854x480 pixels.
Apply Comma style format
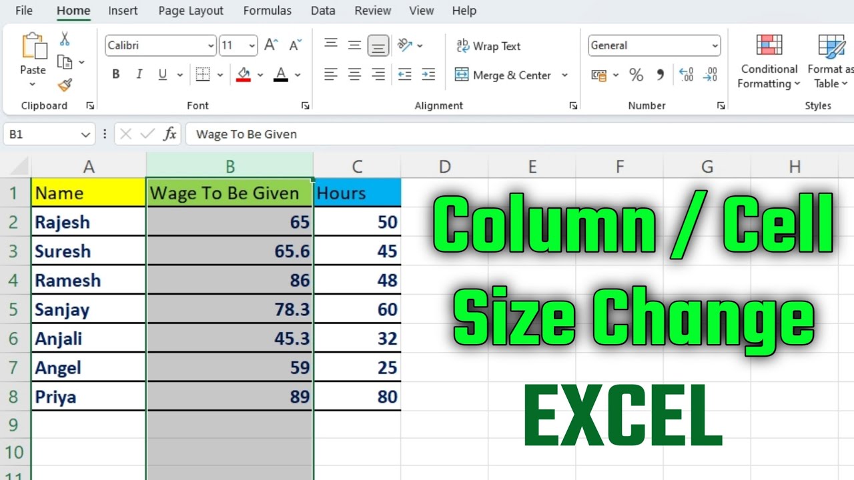point(661,75)
